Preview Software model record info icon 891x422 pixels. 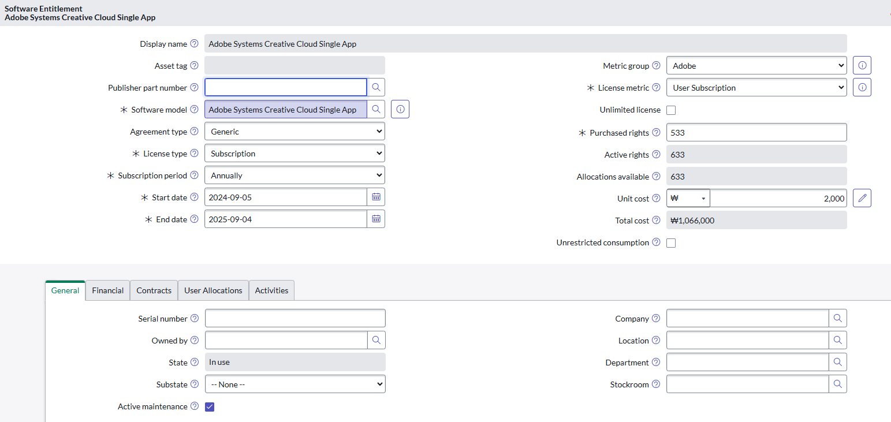(x=400, y=109)
